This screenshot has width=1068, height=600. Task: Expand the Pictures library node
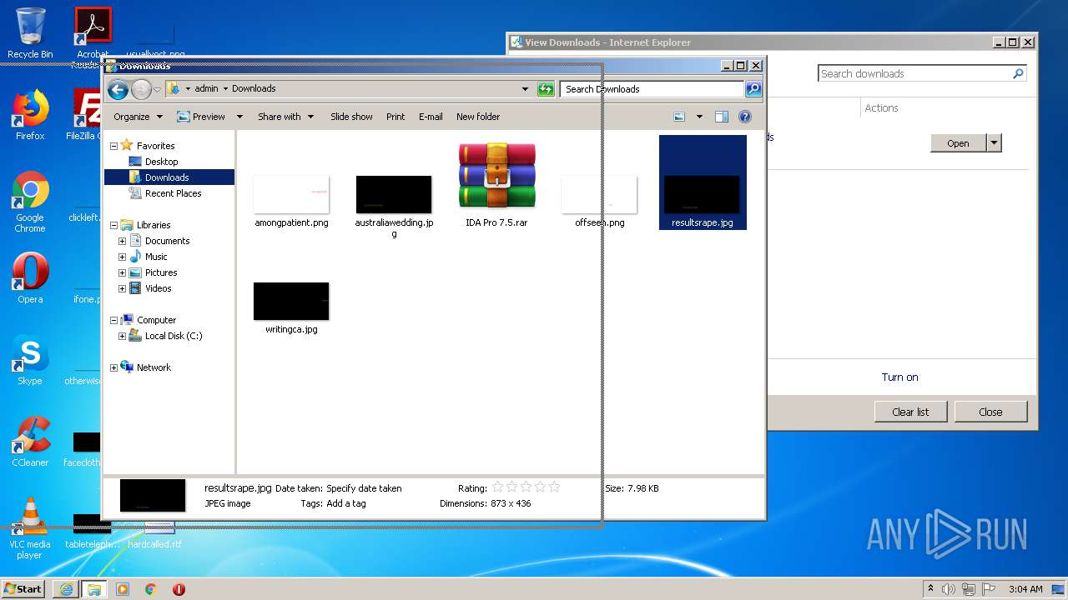click(123, 272)
